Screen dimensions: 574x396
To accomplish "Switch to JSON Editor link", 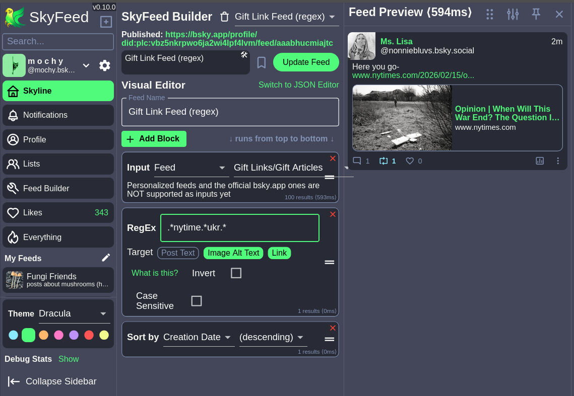I will click(298, 85).
